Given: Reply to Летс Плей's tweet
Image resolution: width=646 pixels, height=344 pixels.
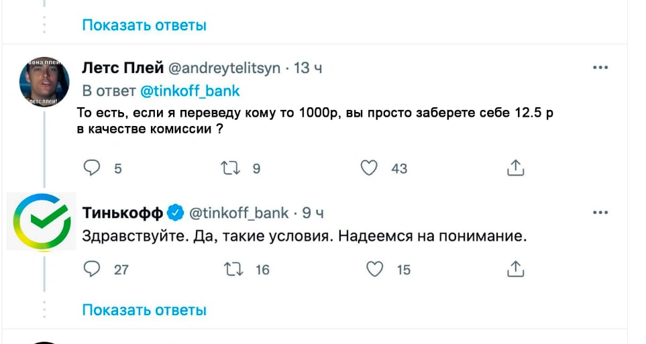Looking at the screenshot, I should tap(92, 168).
